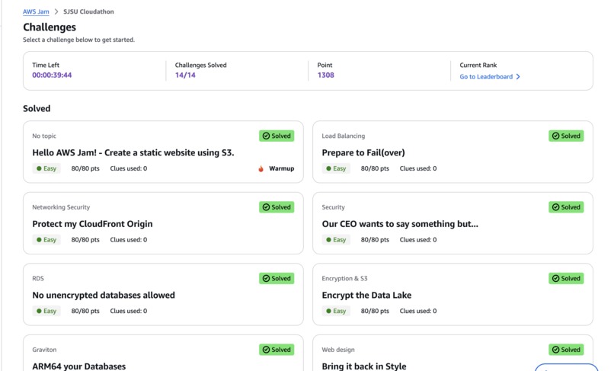Click Easy tag on Encrypt the Data Lake

(336, 311)
